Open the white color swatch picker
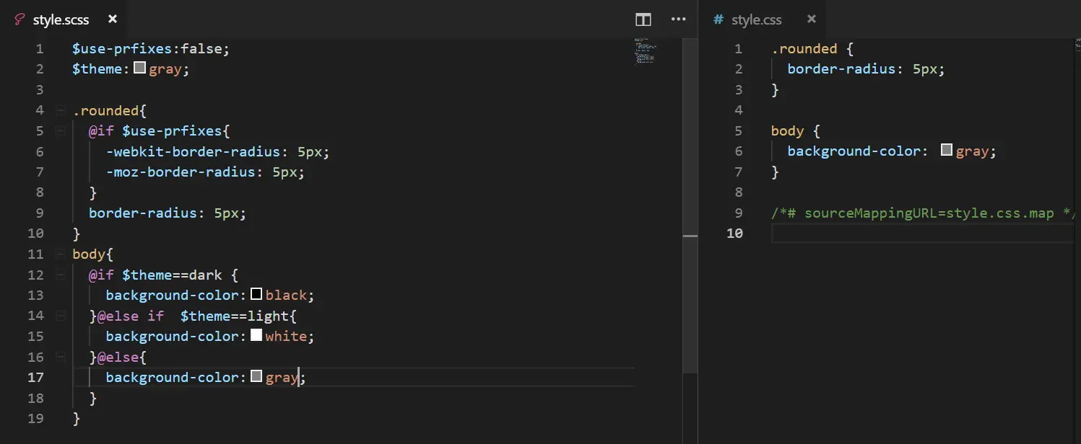This screenshot has height=444, width=1081. click(256, 336)
